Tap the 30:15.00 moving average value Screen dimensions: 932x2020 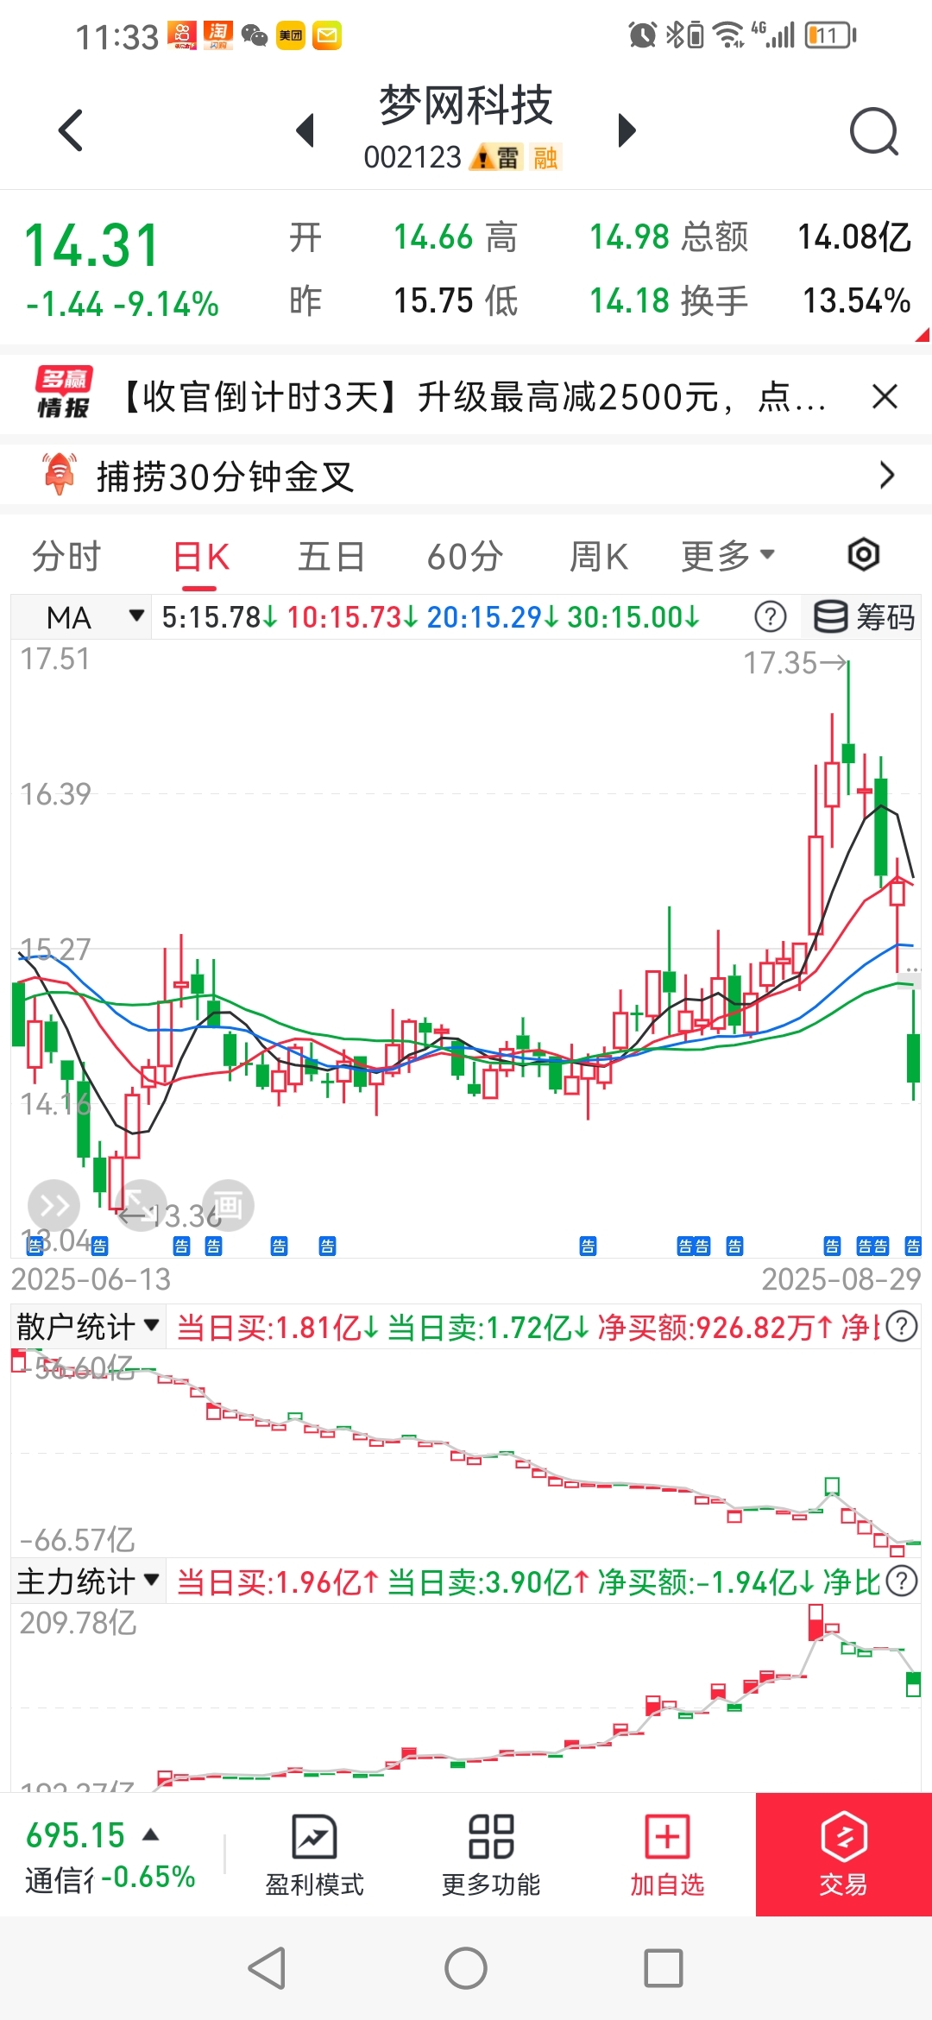pyautogui.click(x=633, y=617)
